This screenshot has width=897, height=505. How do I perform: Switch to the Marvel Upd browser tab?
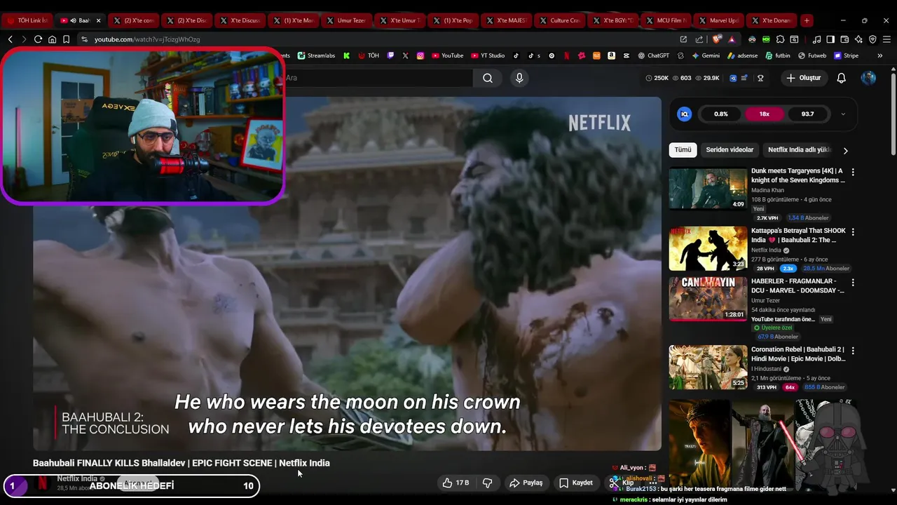click(719, 20)
